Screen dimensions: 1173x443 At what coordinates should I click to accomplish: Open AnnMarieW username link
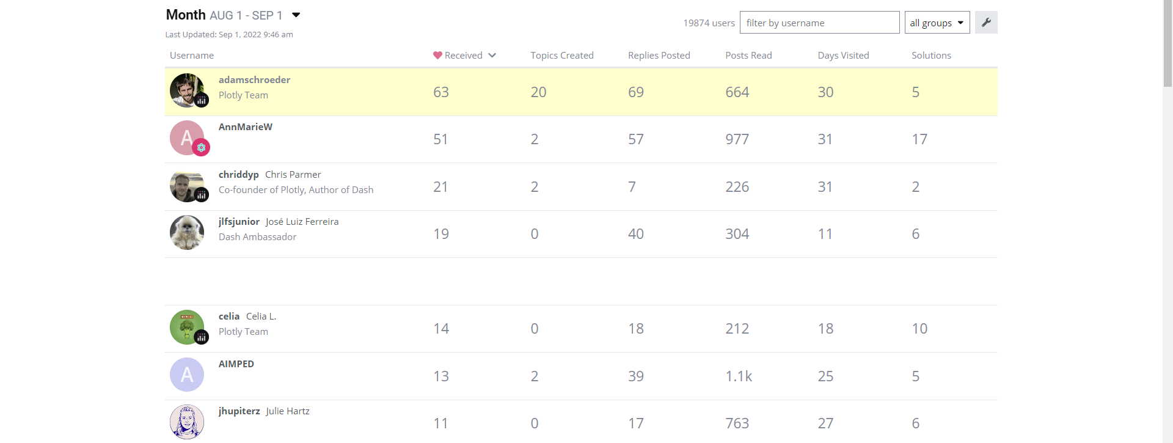point(245,126)
